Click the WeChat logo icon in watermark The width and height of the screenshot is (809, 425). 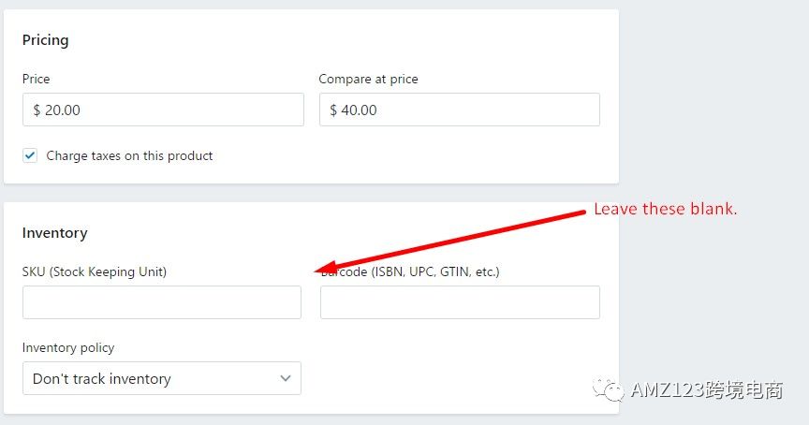point(609,389)
